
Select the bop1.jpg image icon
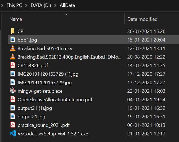point(12,40)
